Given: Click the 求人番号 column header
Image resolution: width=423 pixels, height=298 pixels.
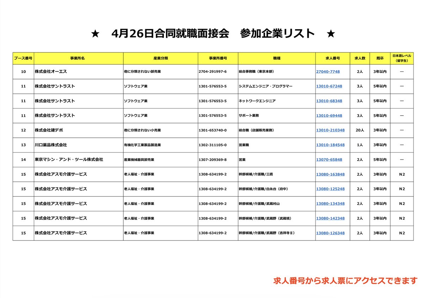Looking at the screenshot, I should 333,58.
